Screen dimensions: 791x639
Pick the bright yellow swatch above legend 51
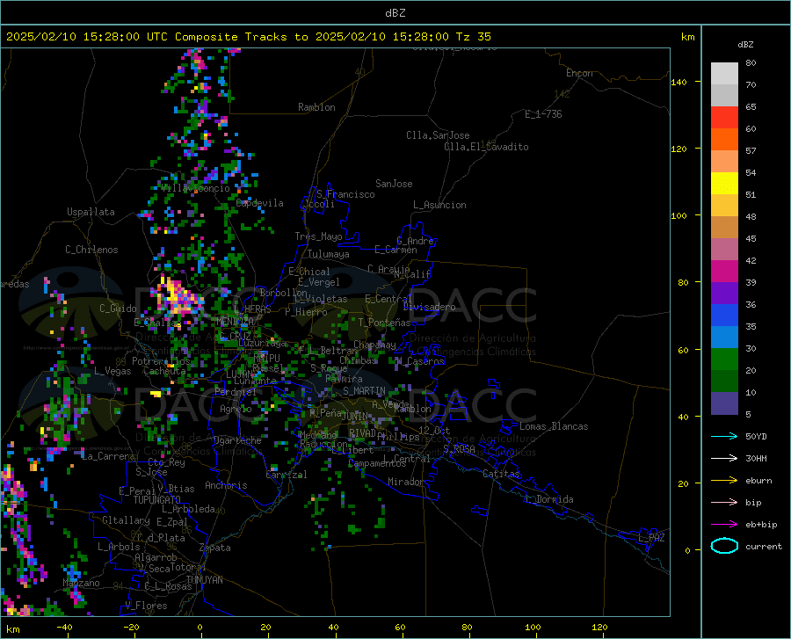pos(724,184)
